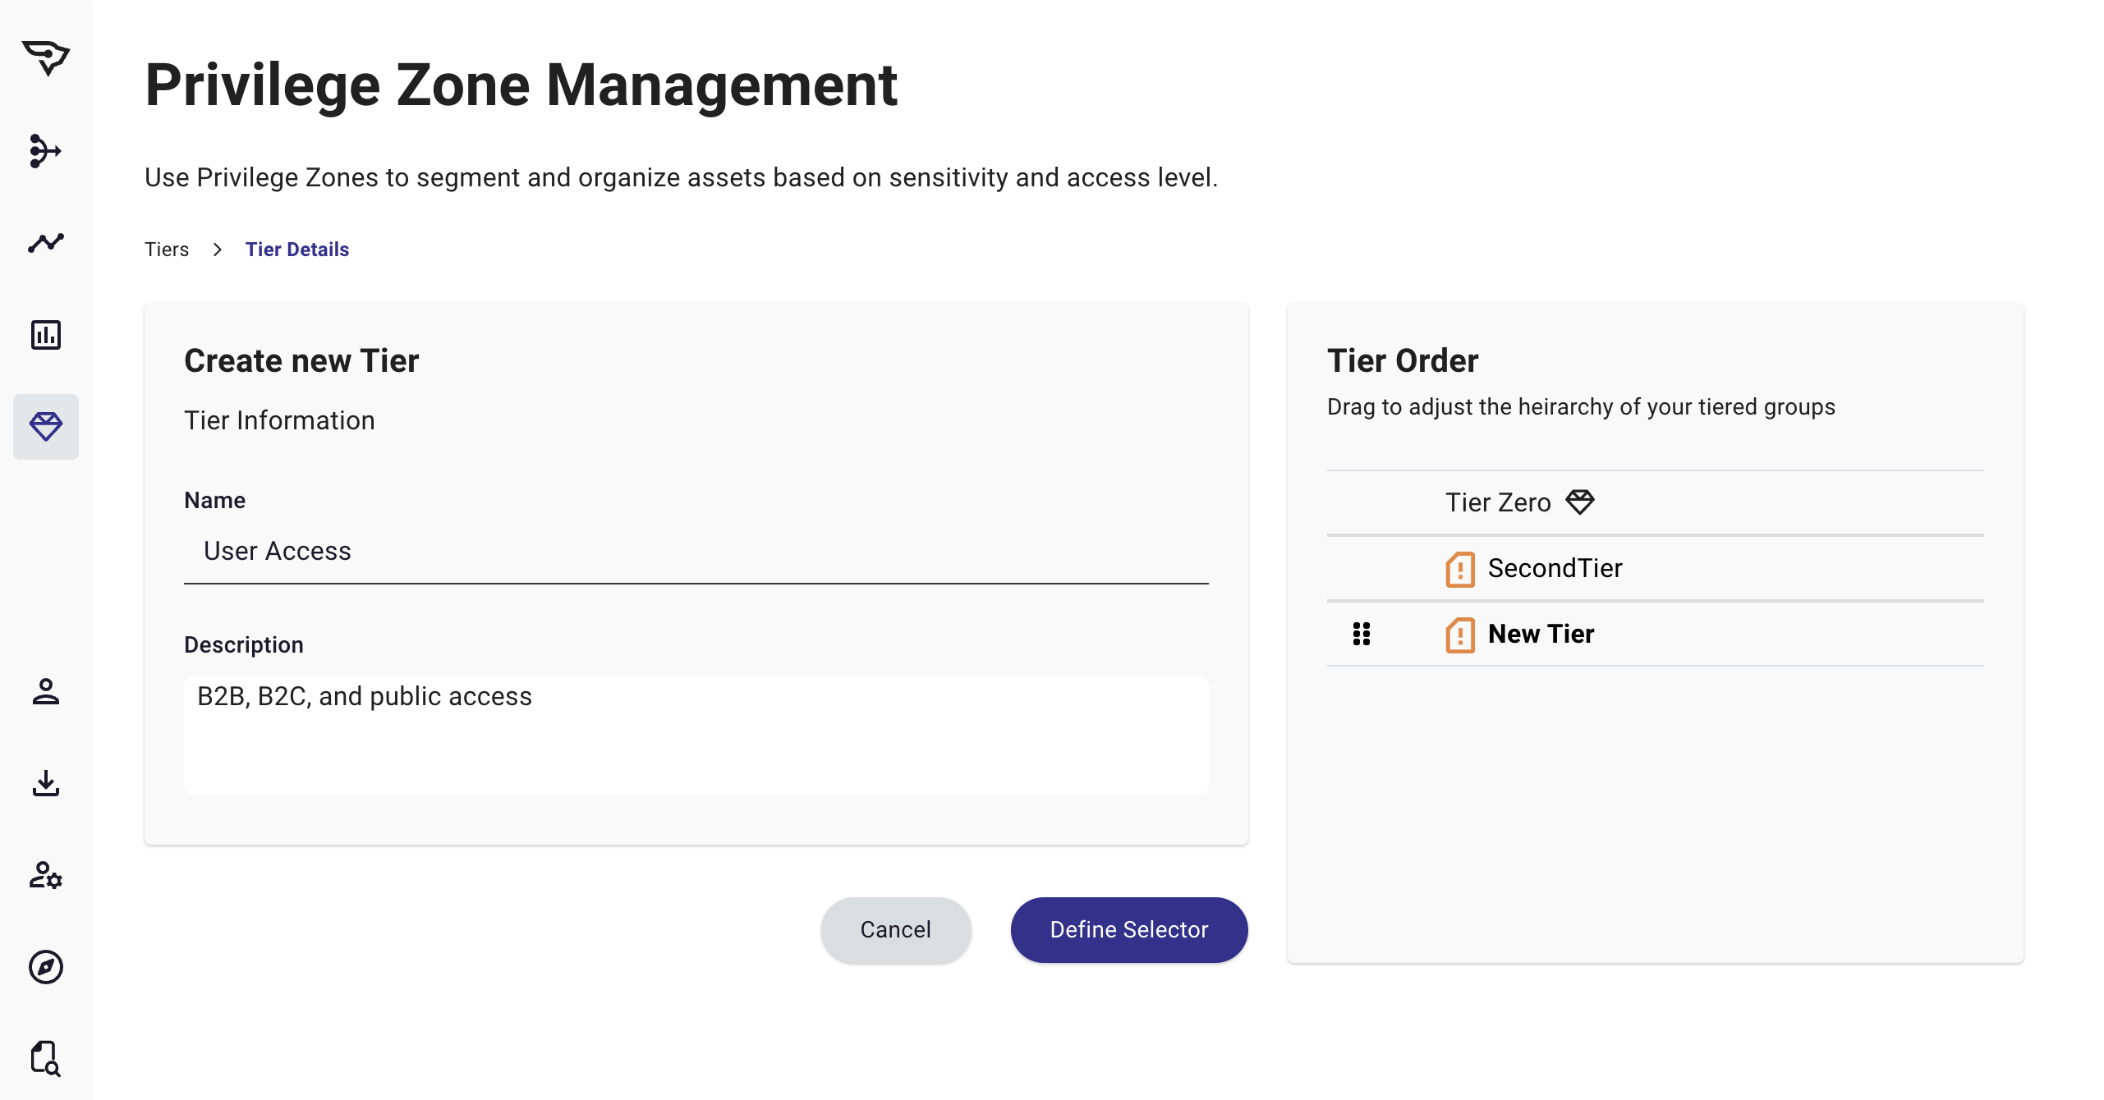The image size is (2104, 1100).
Task: Open the Download Collectors icon
Action: point(46,786)
